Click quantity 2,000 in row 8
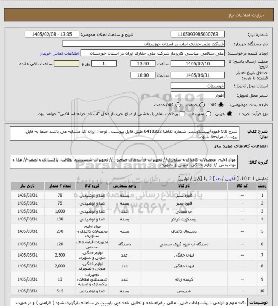 tap(60, 266)
